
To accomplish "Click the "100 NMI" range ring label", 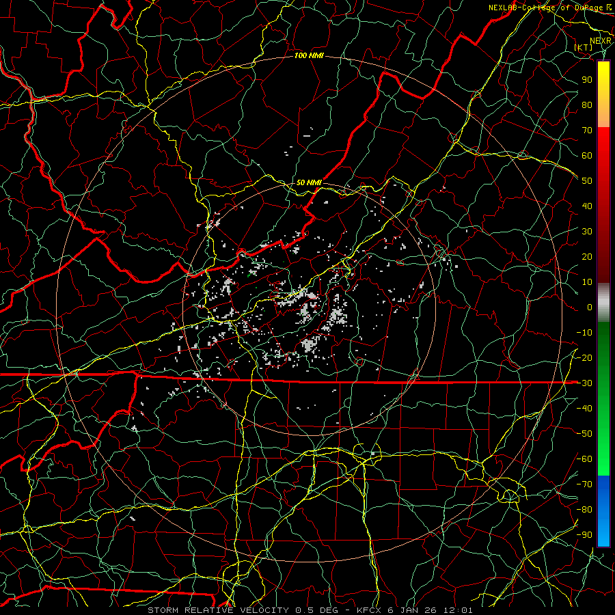I will [309, 56].
